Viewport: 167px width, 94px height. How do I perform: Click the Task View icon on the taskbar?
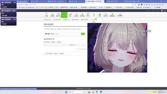click(x=89, y=92)
